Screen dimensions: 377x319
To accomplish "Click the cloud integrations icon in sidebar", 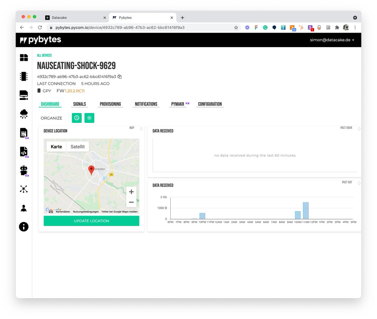I will pos(24,114).
